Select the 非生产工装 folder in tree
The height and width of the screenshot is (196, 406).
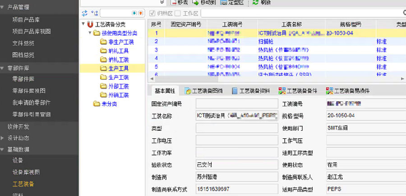click(118, 42)
